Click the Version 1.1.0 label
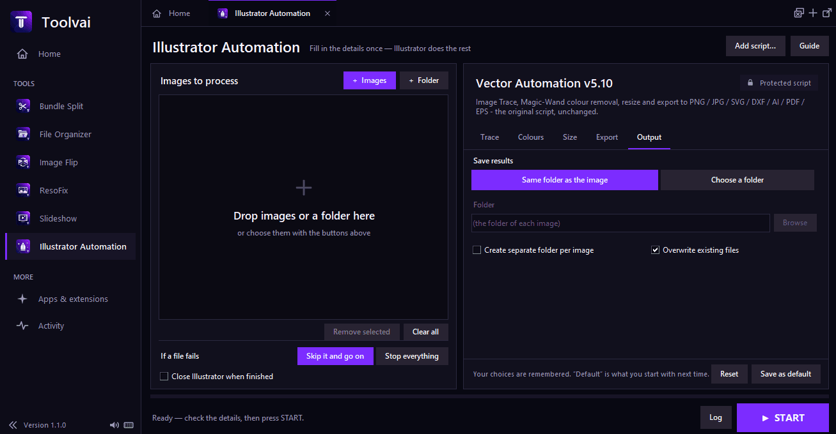 tap(45, 425)
